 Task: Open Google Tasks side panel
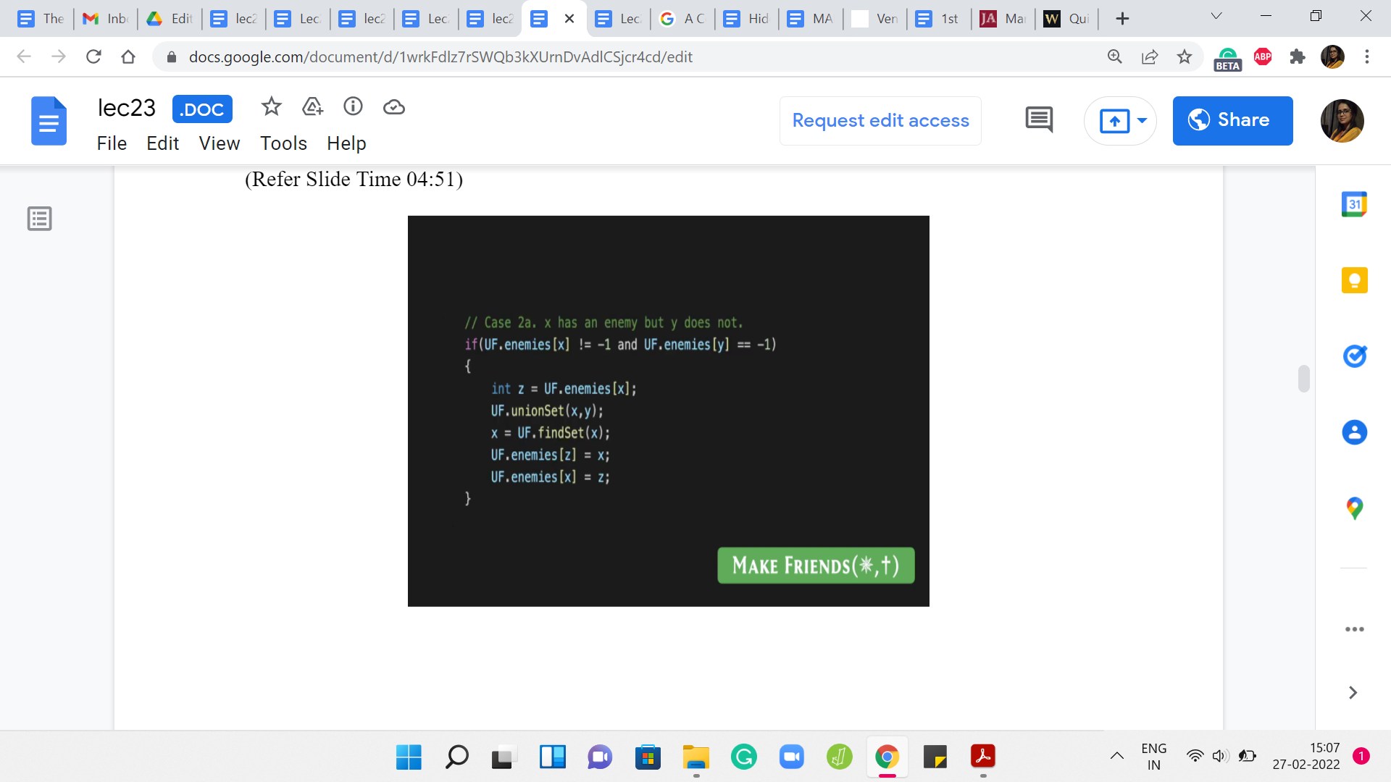coord(1354,356)
